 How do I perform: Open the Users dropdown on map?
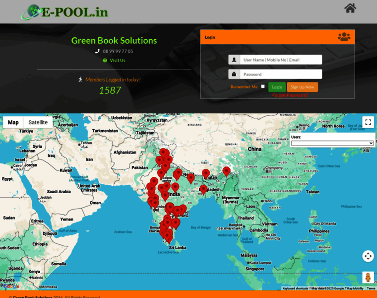332,143
